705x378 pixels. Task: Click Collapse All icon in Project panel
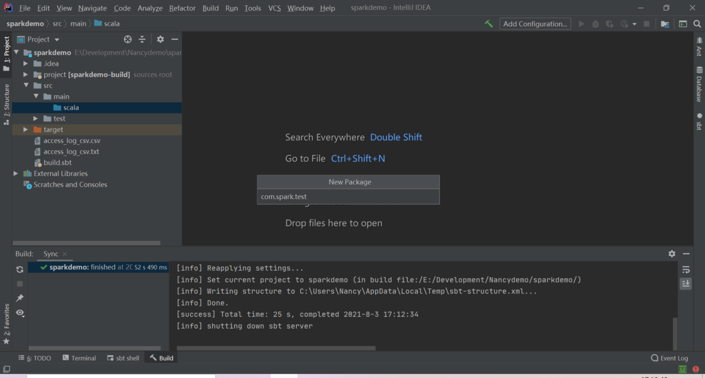142,39
